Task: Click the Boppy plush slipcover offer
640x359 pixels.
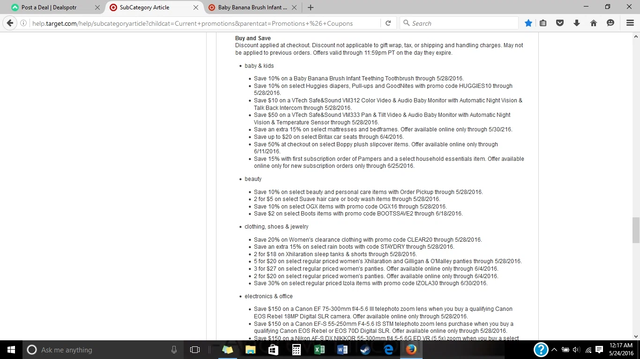Action: [376, 148]
